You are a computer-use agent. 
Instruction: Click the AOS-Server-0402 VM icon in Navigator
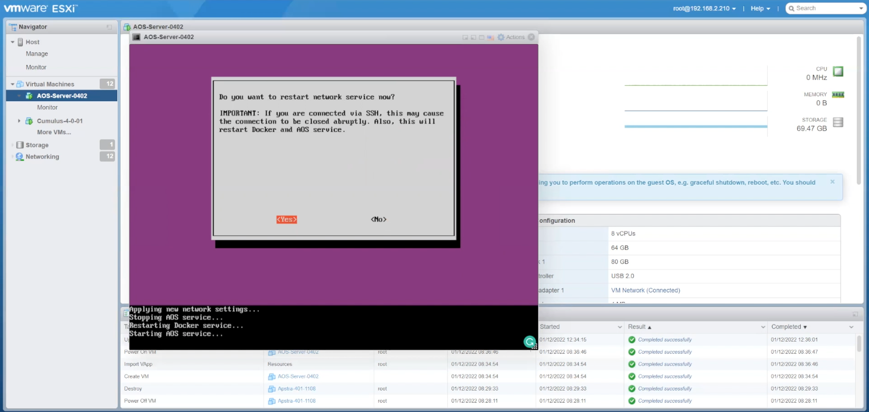(x=29, y=96)
